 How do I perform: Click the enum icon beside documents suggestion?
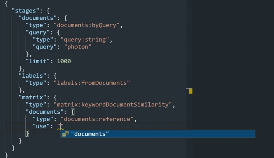65,134
